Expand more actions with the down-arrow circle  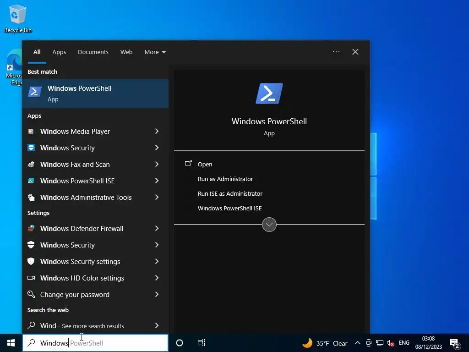(269, 225)
